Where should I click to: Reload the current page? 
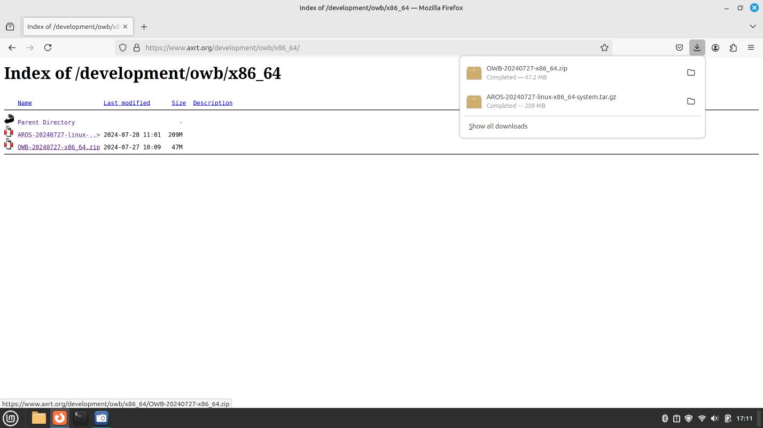click(48, 47)
